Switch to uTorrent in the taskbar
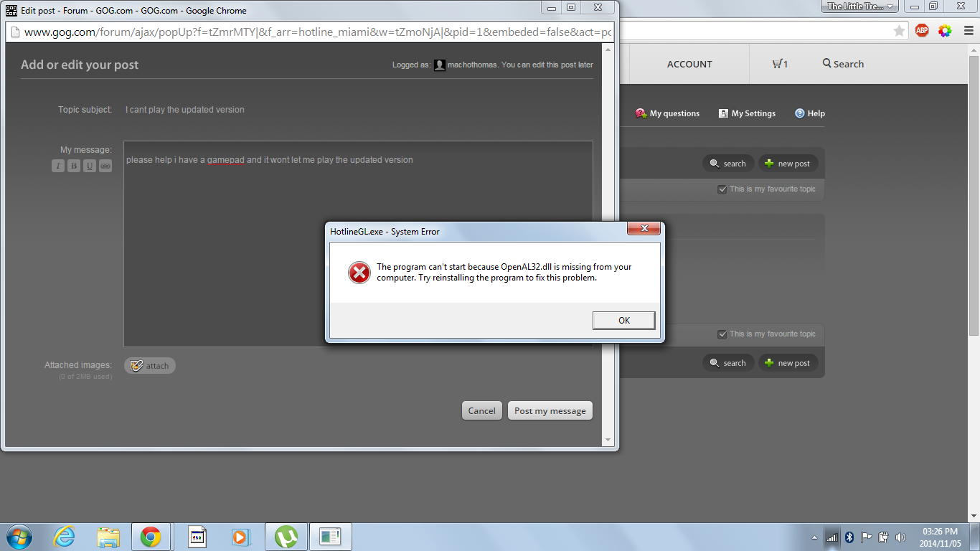The height and width of the screenshot is (551, 980). [x=286, y=537]
